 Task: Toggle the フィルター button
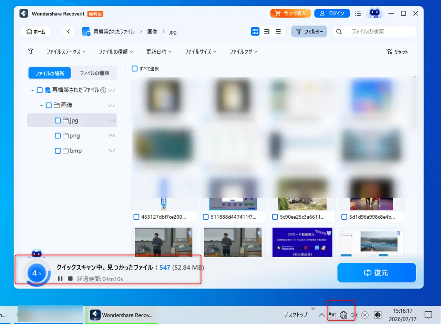309,32
